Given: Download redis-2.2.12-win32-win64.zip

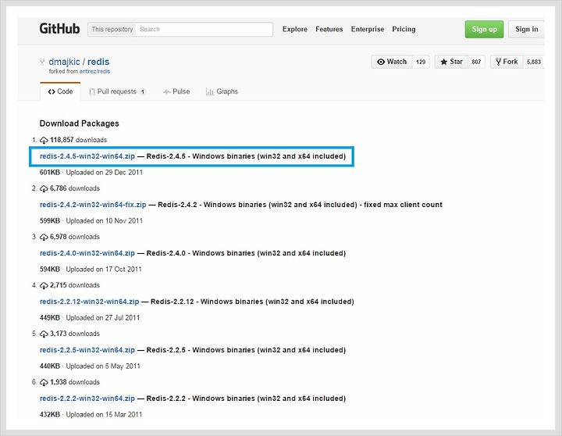Looking at the screenshot, I should [89, 302].
